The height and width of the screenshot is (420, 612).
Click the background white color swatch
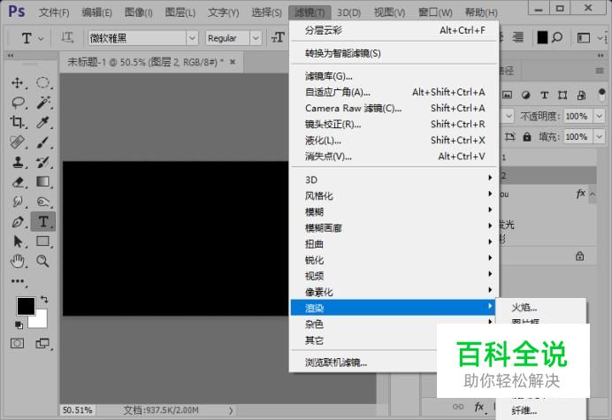click(x=41, y=321)
